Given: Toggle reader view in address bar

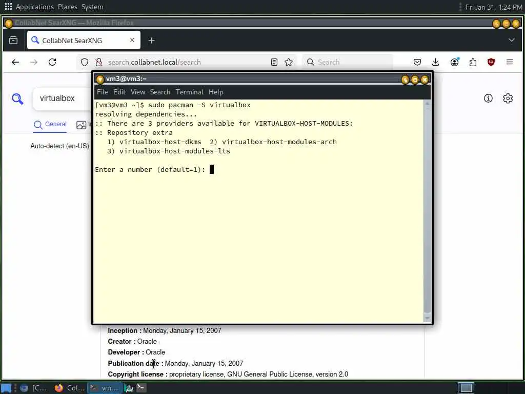Looking at the screenshot, I should point(274,62).
